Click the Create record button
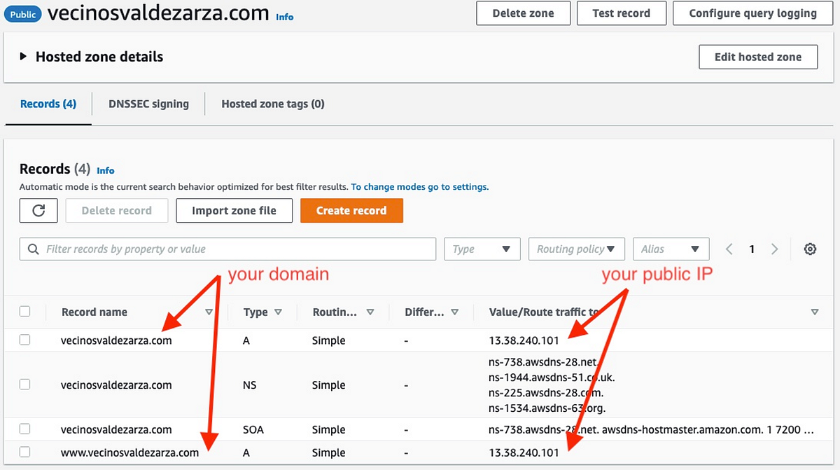This screenshot has width=840, height=470. coord(351,210)
